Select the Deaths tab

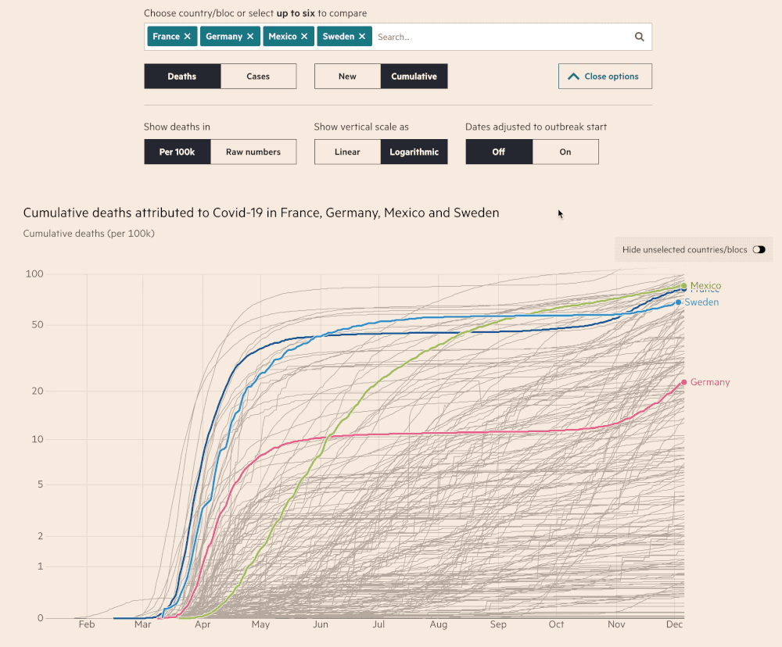click(x=182, y=76)
